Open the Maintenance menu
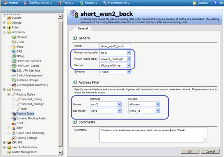The width and height of the screenshot is (224, 157). click(116, 3)
